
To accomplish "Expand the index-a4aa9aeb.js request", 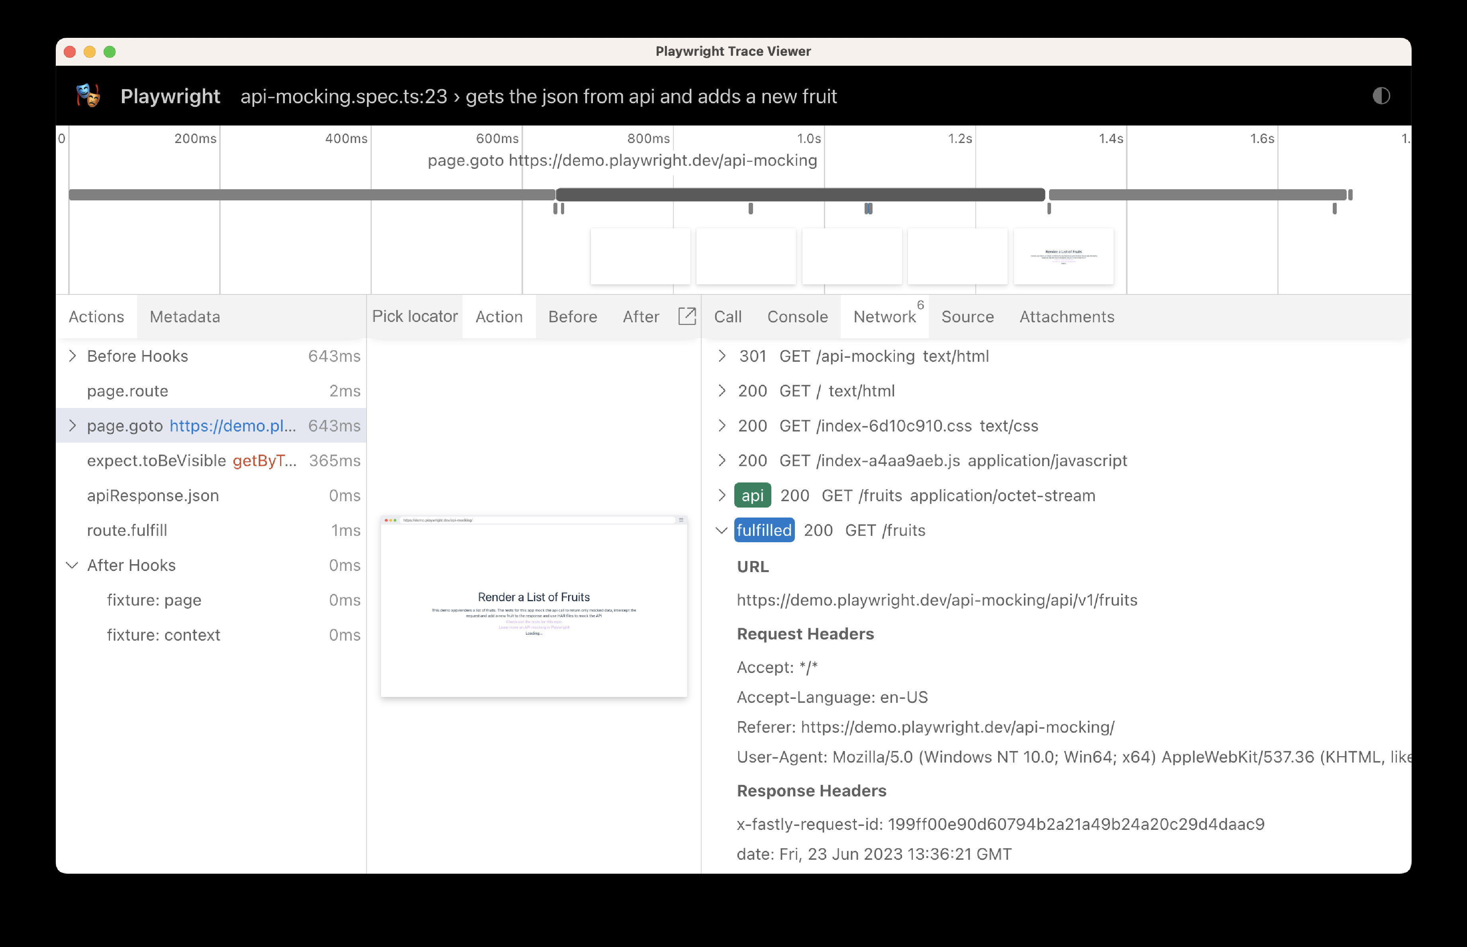I will (722, 461).
